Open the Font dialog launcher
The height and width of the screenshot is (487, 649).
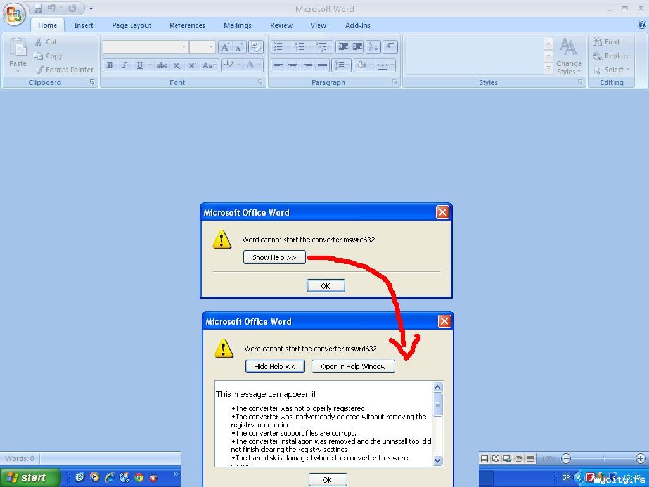pyautogui.click(x=260, y=82)
